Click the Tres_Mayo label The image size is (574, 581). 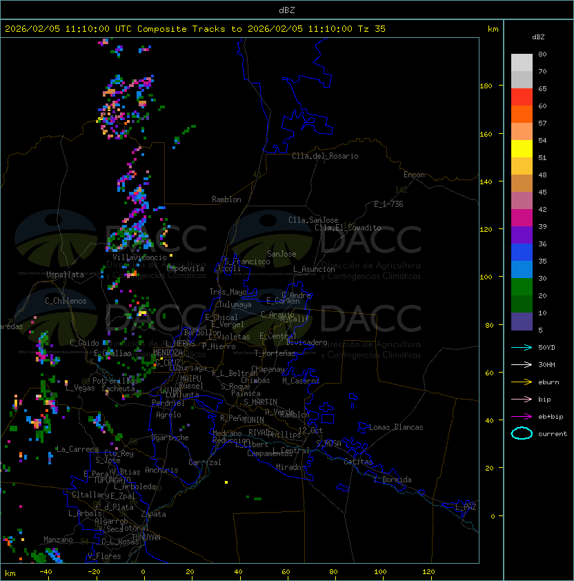[x=228, y=292]
